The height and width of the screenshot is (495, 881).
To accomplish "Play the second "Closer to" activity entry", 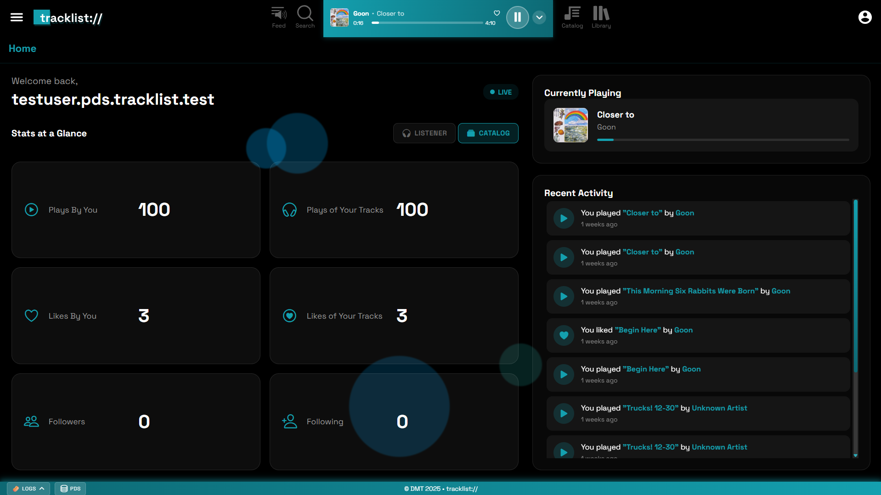I will pos(564,258).
